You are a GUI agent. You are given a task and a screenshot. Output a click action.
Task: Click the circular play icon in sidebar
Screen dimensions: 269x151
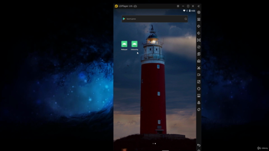pyautogui.click(x=199, y=47)
